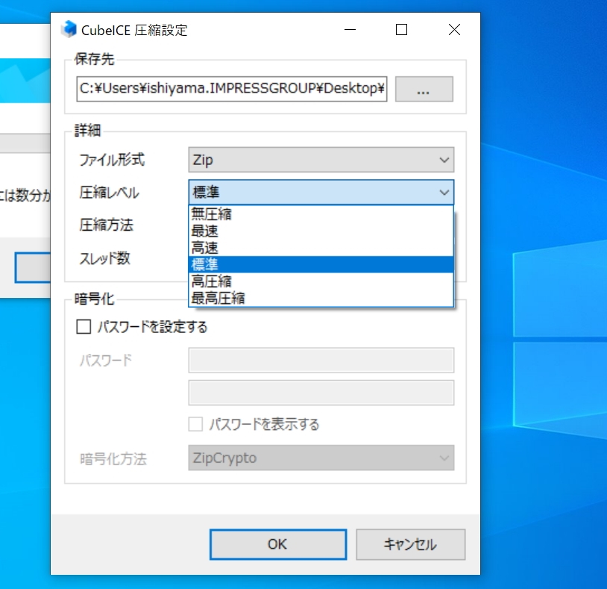Dismiss the dialog with キャンセル
The image size is (607, 589).
(x=411, y=544)
